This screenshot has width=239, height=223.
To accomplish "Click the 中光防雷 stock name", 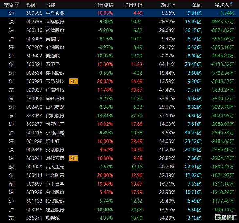I will coord(55,175).
